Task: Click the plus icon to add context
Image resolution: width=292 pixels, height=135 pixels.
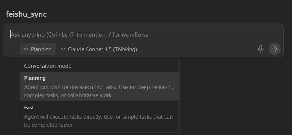Action: [13, 49]
